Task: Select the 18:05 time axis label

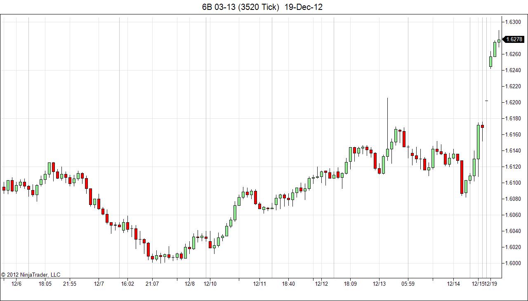Action: pyautogui.click(x=45, y=284)
